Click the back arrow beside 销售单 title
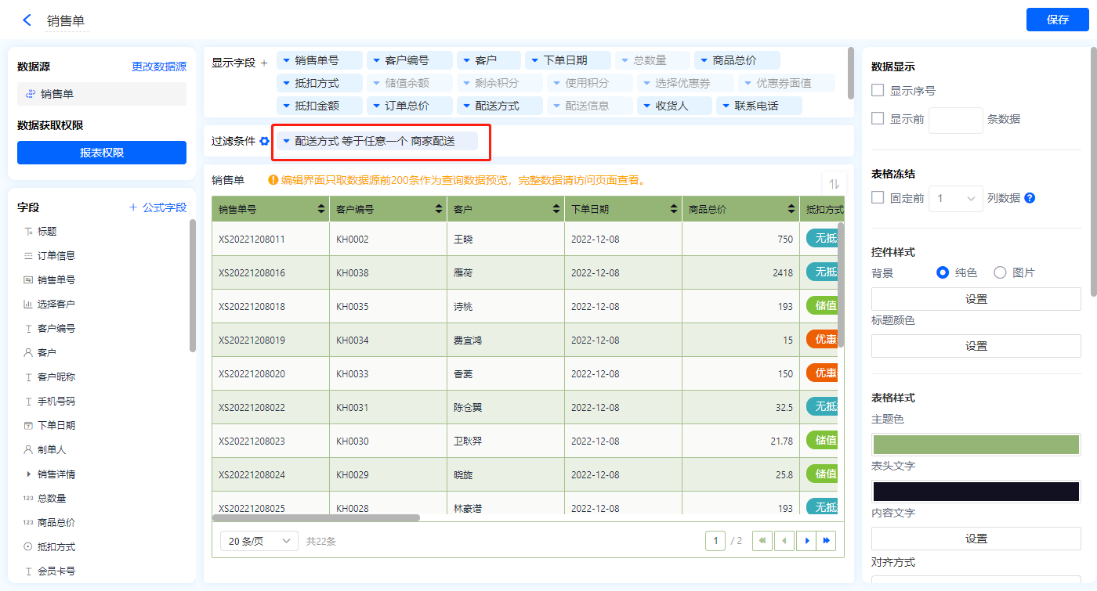 pyautogui.click(x=27, y=20)
